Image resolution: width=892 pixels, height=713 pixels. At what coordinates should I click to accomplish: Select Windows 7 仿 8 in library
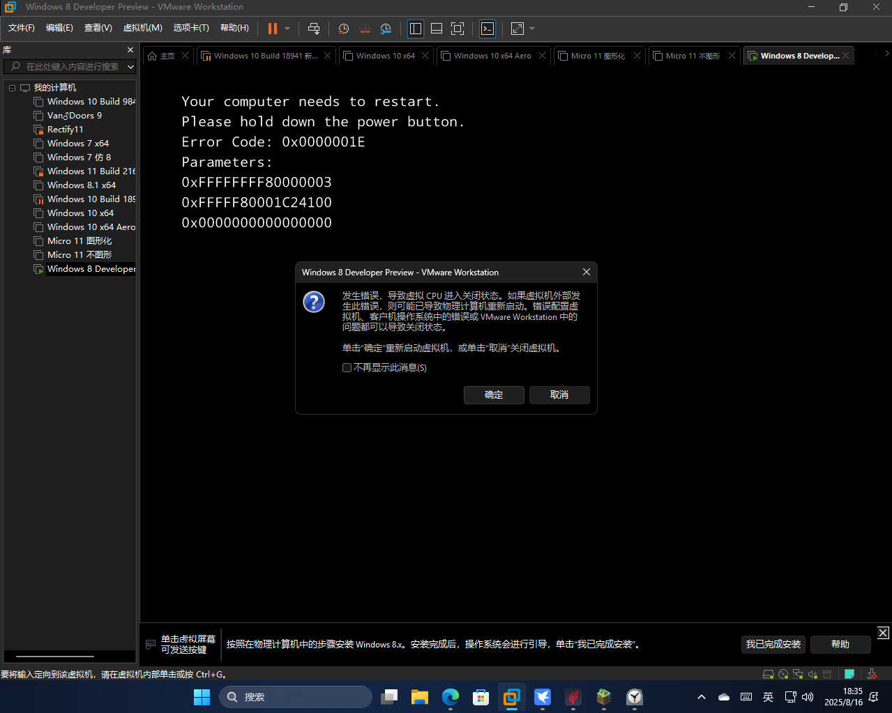[73, 158]
